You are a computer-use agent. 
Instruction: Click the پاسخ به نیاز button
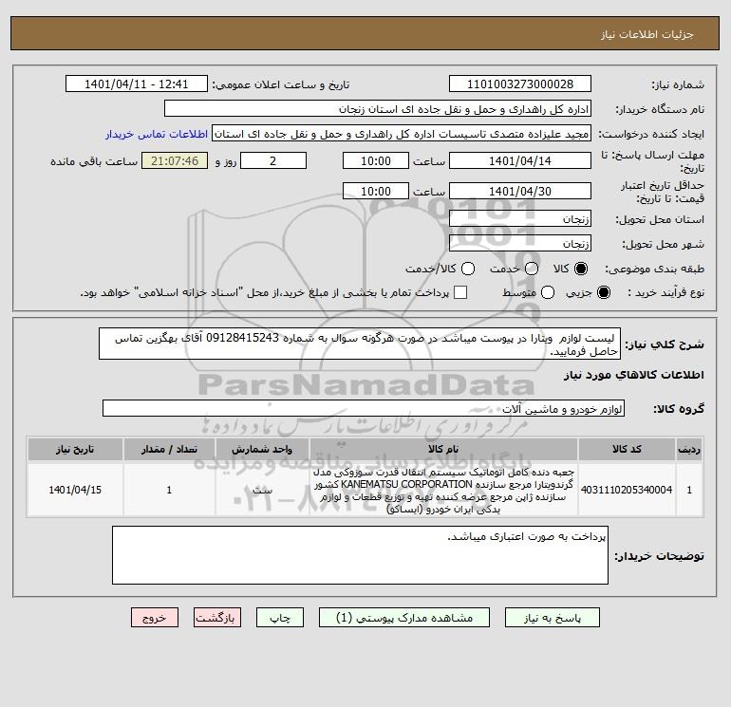coord(553,618)
